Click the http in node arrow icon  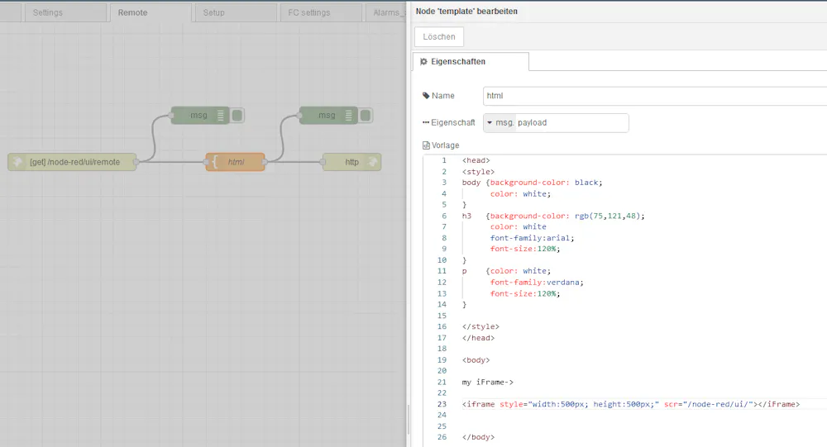tap(17, 162)
